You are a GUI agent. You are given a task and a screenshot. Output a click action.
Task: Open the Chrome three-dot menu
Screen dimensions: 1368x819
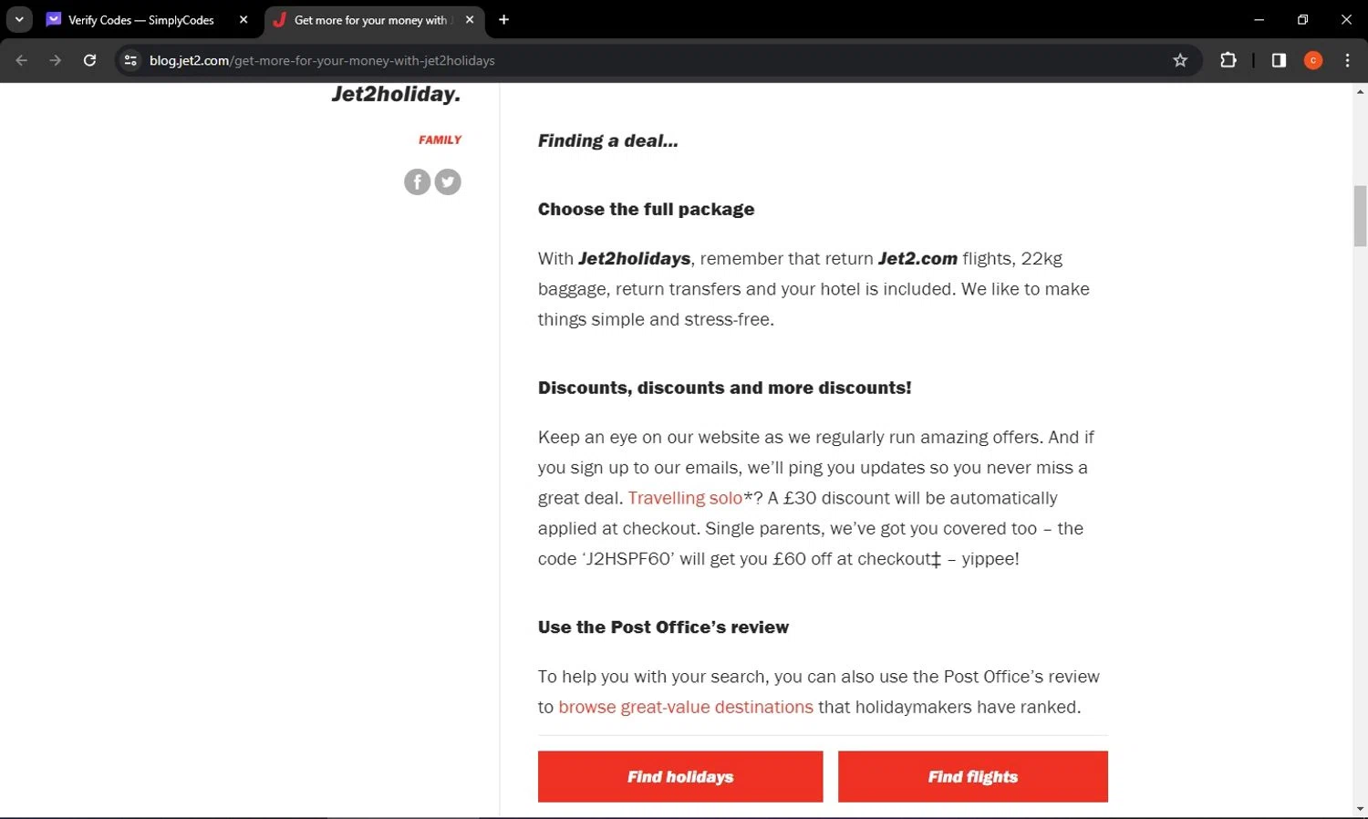click(1347, 60)
